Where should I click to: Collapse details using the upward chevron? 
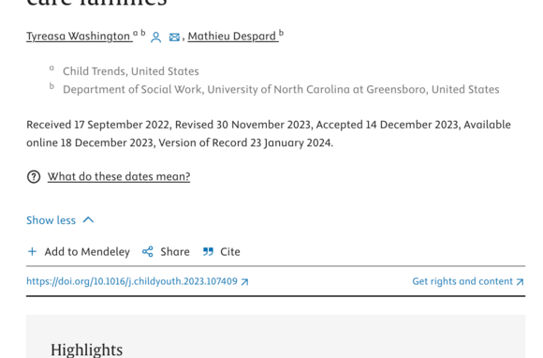(x=88, y=220)
